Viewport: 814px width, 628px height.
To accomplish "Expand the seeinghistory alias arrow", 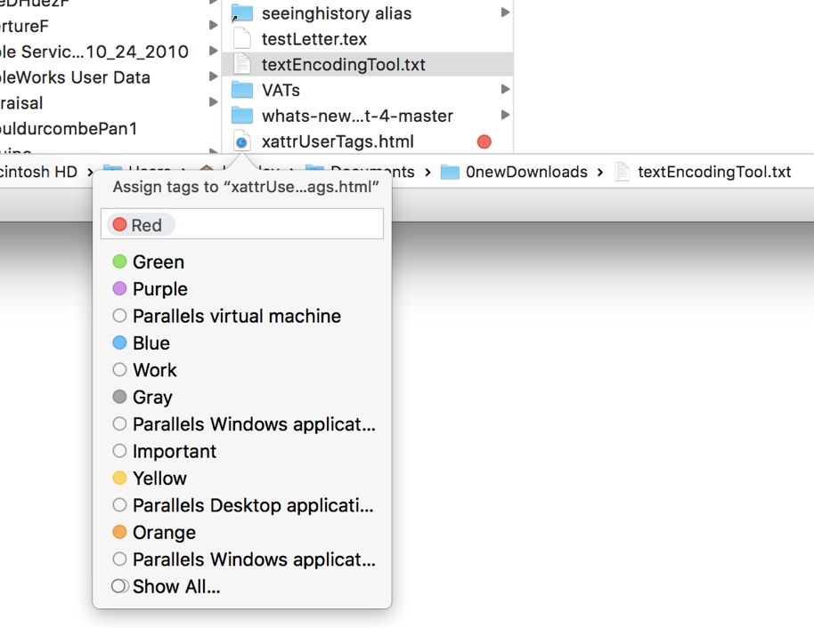I will (x=505, y=13).
